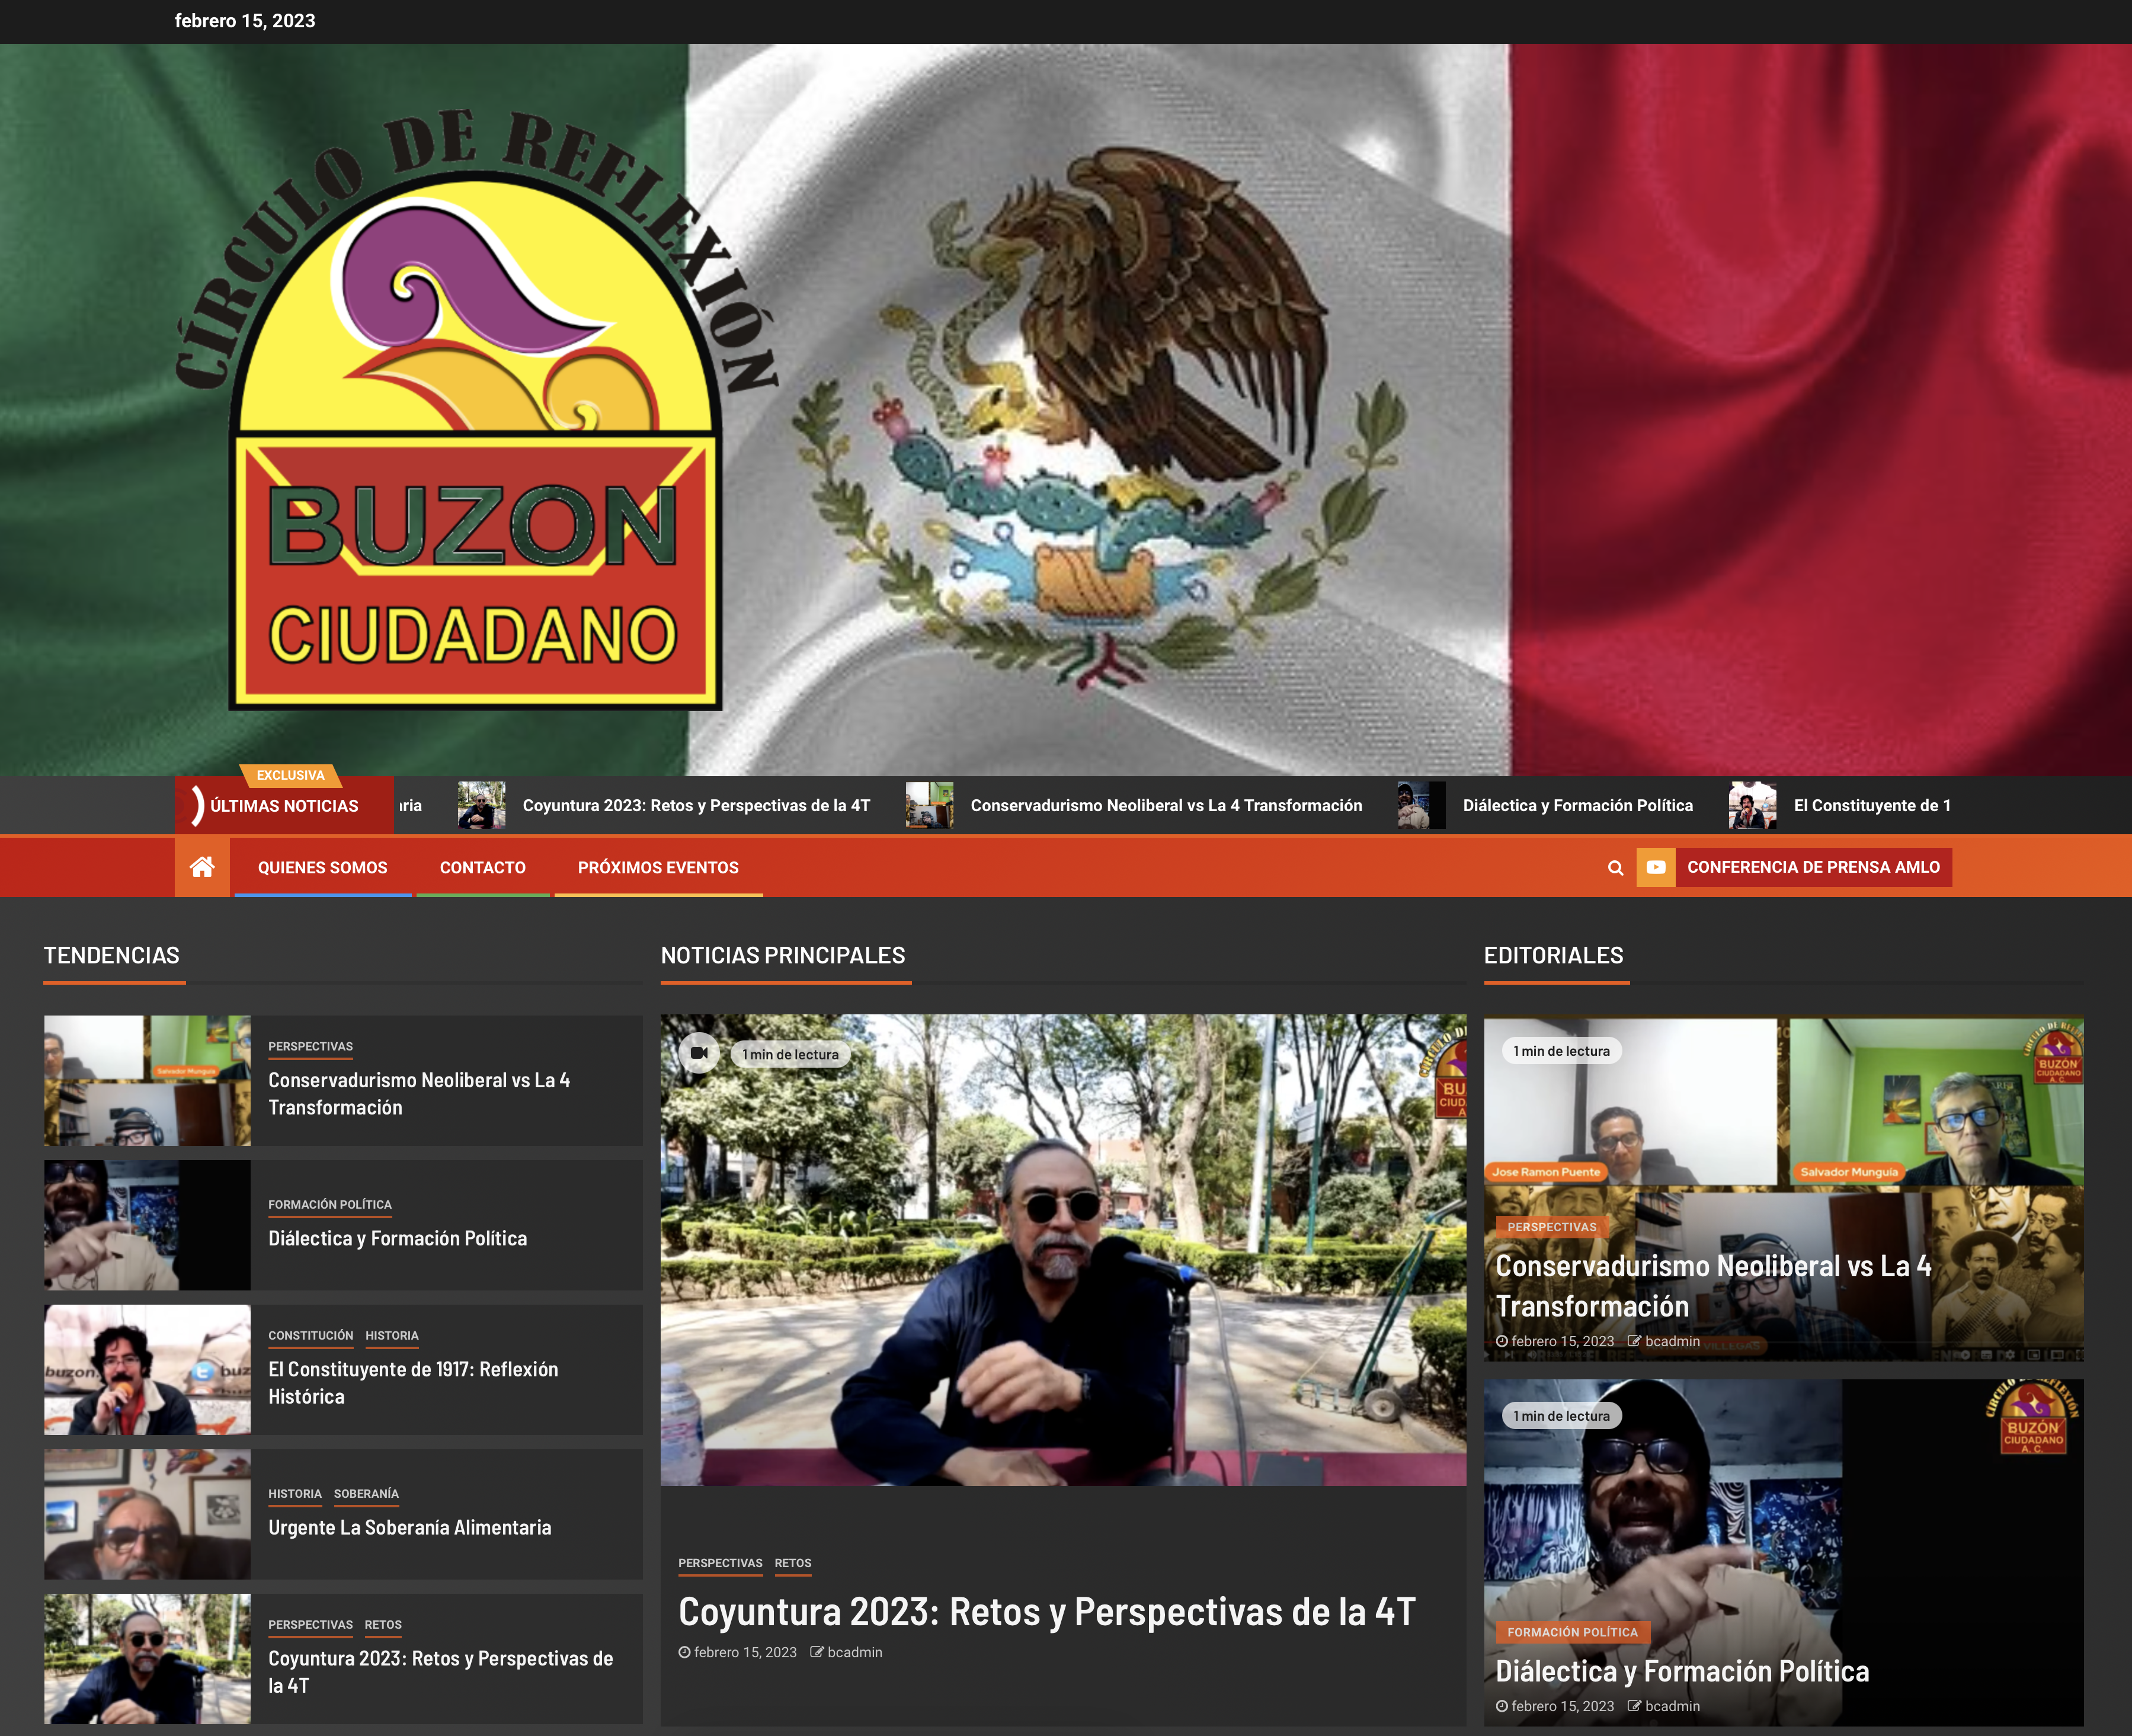The width and height of the screenshot is (2132, 1736).
Task: Open main headline Coyuntura 2023 title
Action: click(x=1046, y=1612)
